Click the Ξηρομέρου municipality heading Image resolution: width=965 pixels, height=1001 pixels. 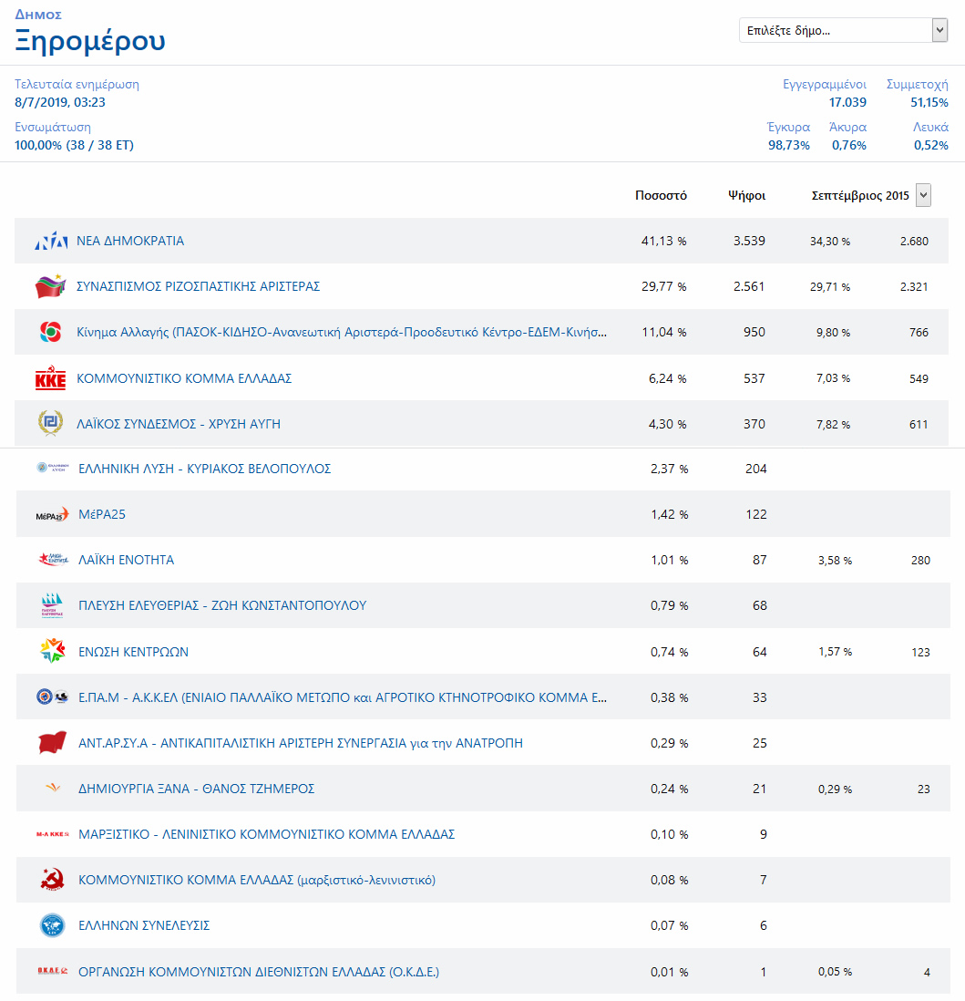pos(90,41)
